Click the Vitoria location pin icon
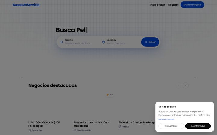The height and width of the screenshot is (135, 217). tap(120, 127)
